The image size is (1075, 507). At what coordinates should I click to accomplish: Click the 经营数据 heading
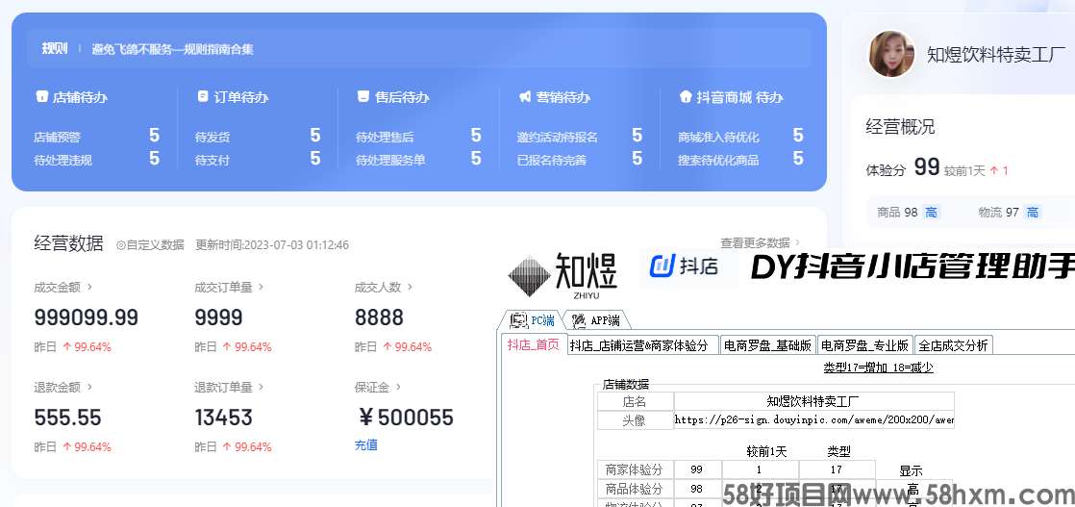[x=68, y=242]
